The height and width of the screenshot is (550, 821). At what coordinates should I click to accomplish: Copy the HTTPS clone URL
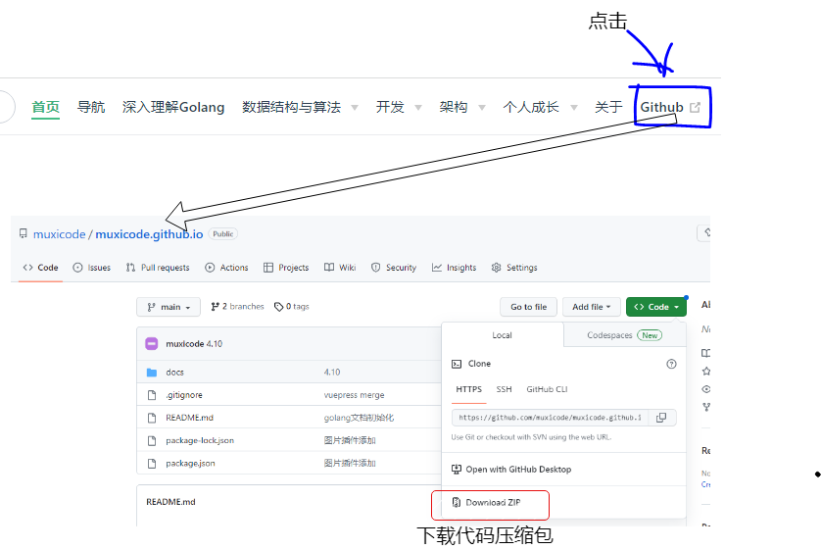tap(661, 418)
